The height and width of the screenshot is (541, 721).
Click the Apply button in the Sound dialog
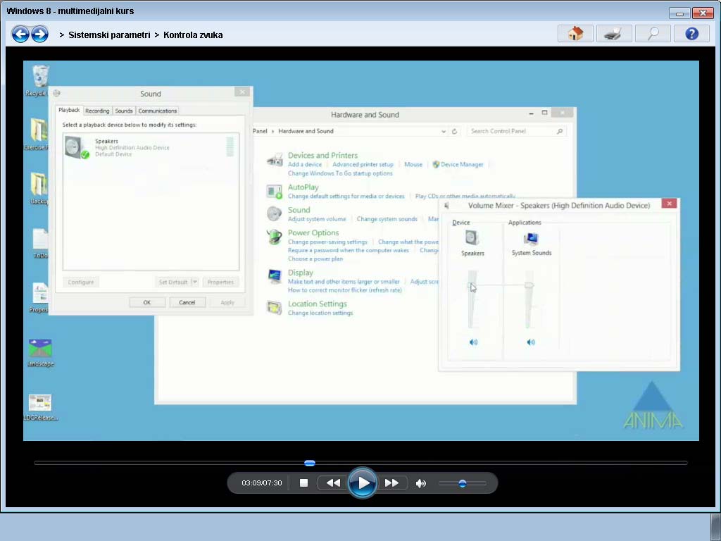pos(227,301)
